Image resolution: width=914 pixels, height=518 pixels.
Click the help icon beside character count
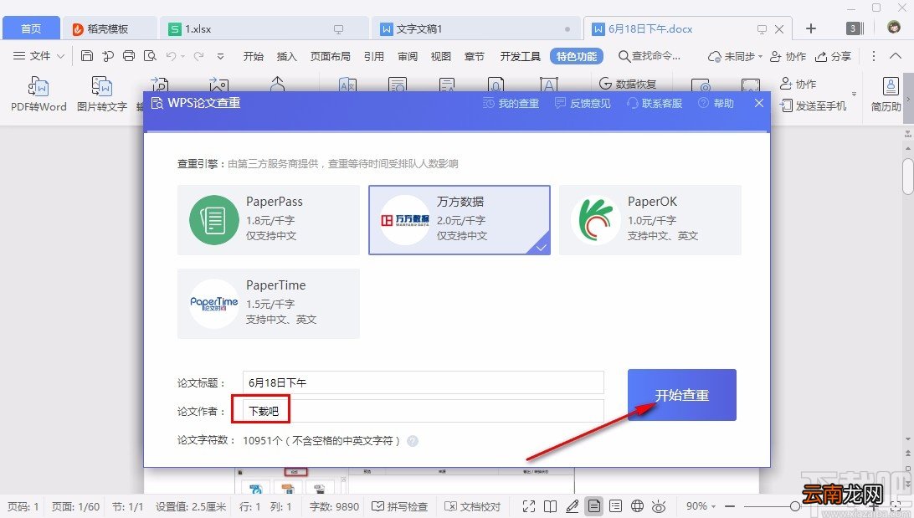point(413,441)
